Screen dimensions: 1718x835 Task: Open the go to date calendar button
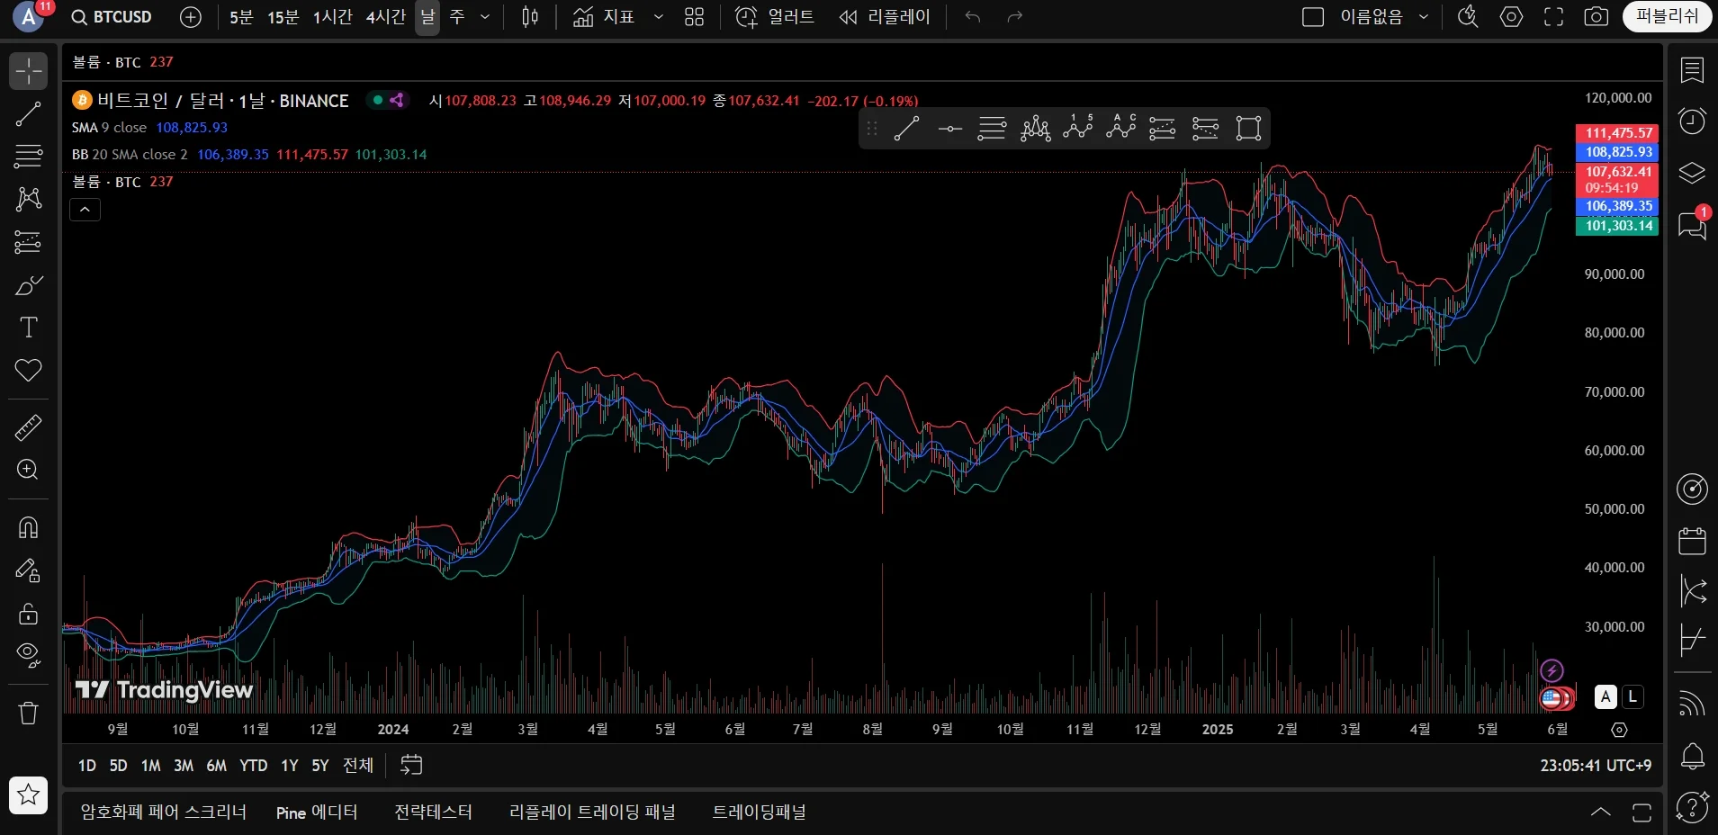(x=411, y=766)
